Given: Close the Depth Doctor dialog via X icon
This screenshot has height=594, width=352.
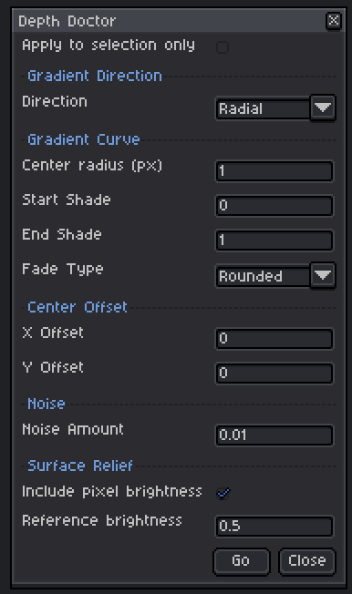Looking at the screenshot, I should [x=334, y=20].
